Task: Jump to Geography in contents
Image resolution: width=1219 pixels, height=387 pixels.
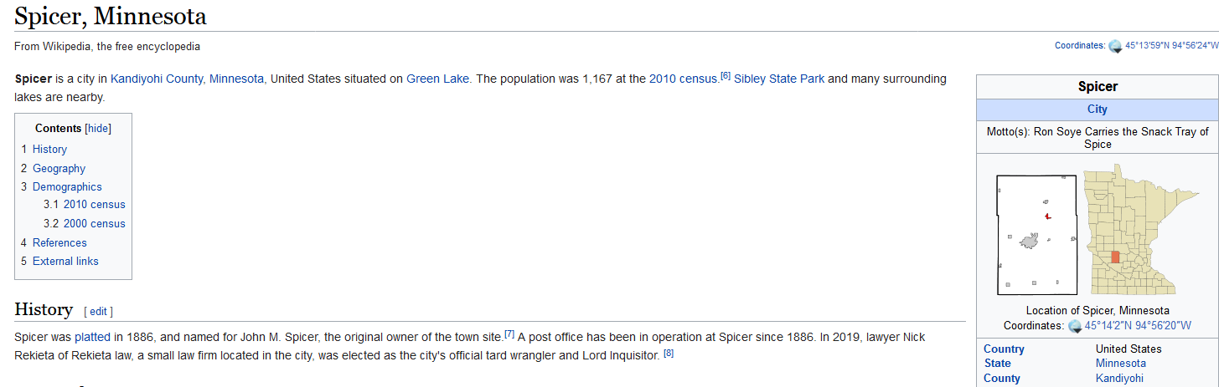Action: [59, 168]
